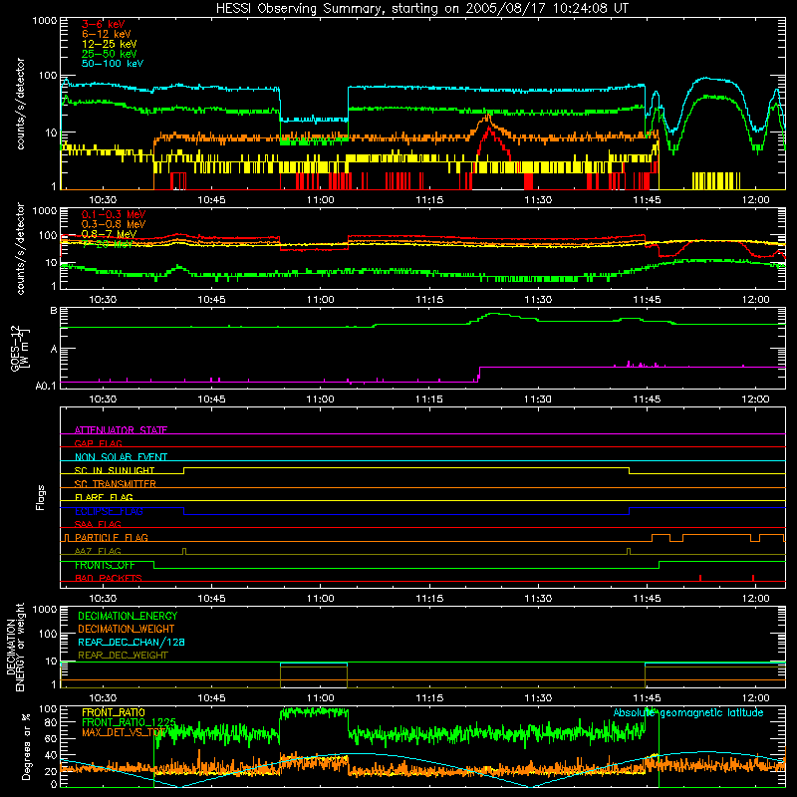
Task: Click the FLARE_FLAG label
Action: pos(104,497)
